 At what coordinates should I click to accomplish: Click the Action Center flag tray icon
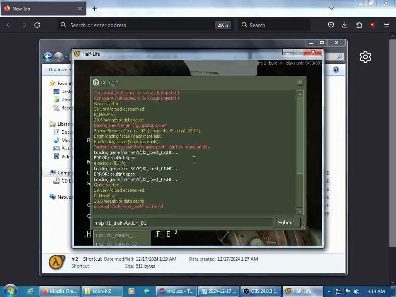point(348,292)
